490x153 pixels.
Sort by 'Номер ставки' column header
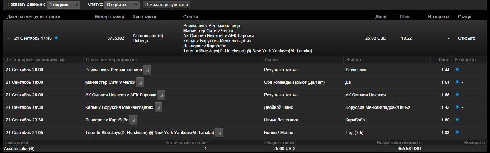tap(109, 17)
